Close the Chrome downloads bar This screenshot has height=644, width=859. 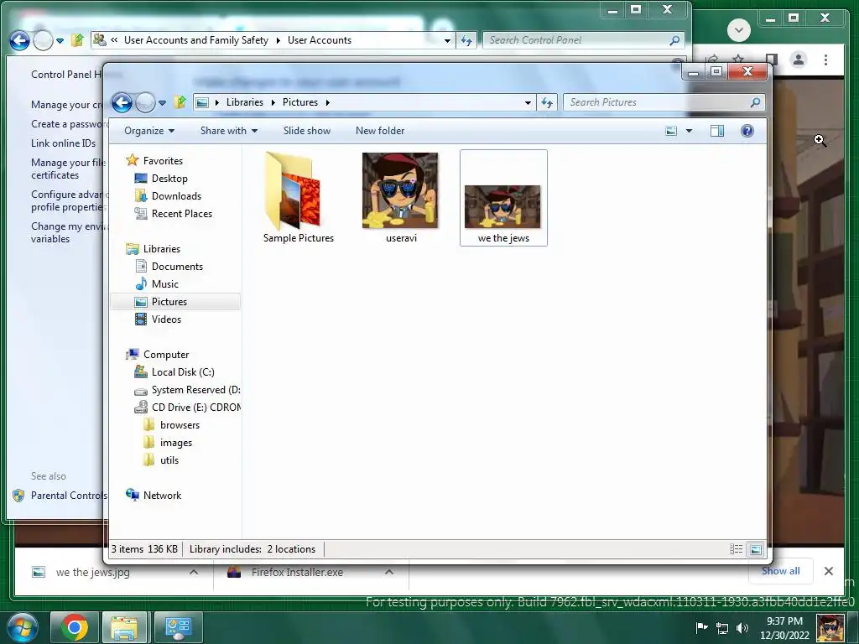coord(828,571)
